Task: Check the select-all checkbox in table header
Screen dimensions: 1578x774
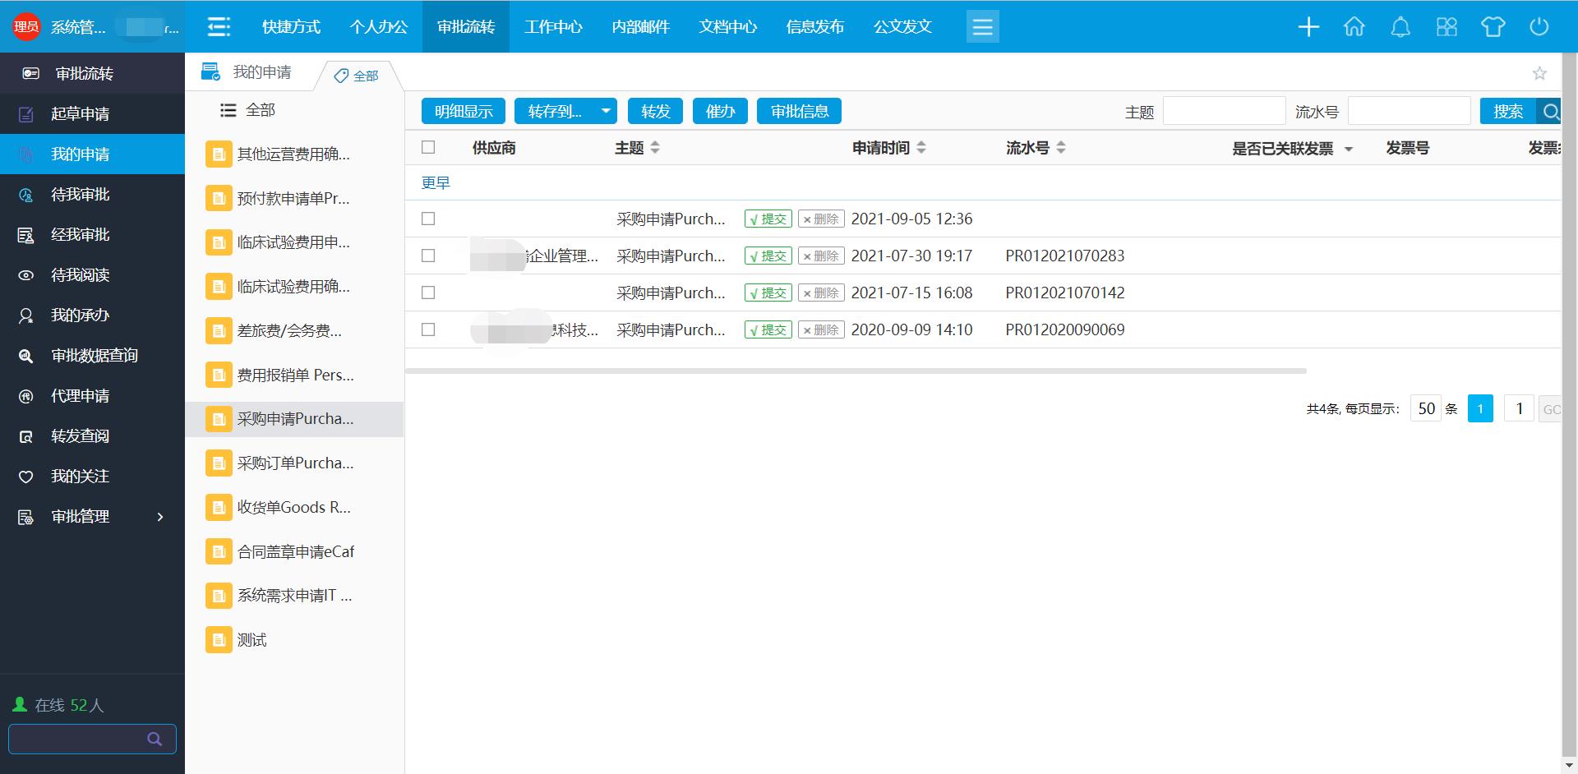Action: 428,148
